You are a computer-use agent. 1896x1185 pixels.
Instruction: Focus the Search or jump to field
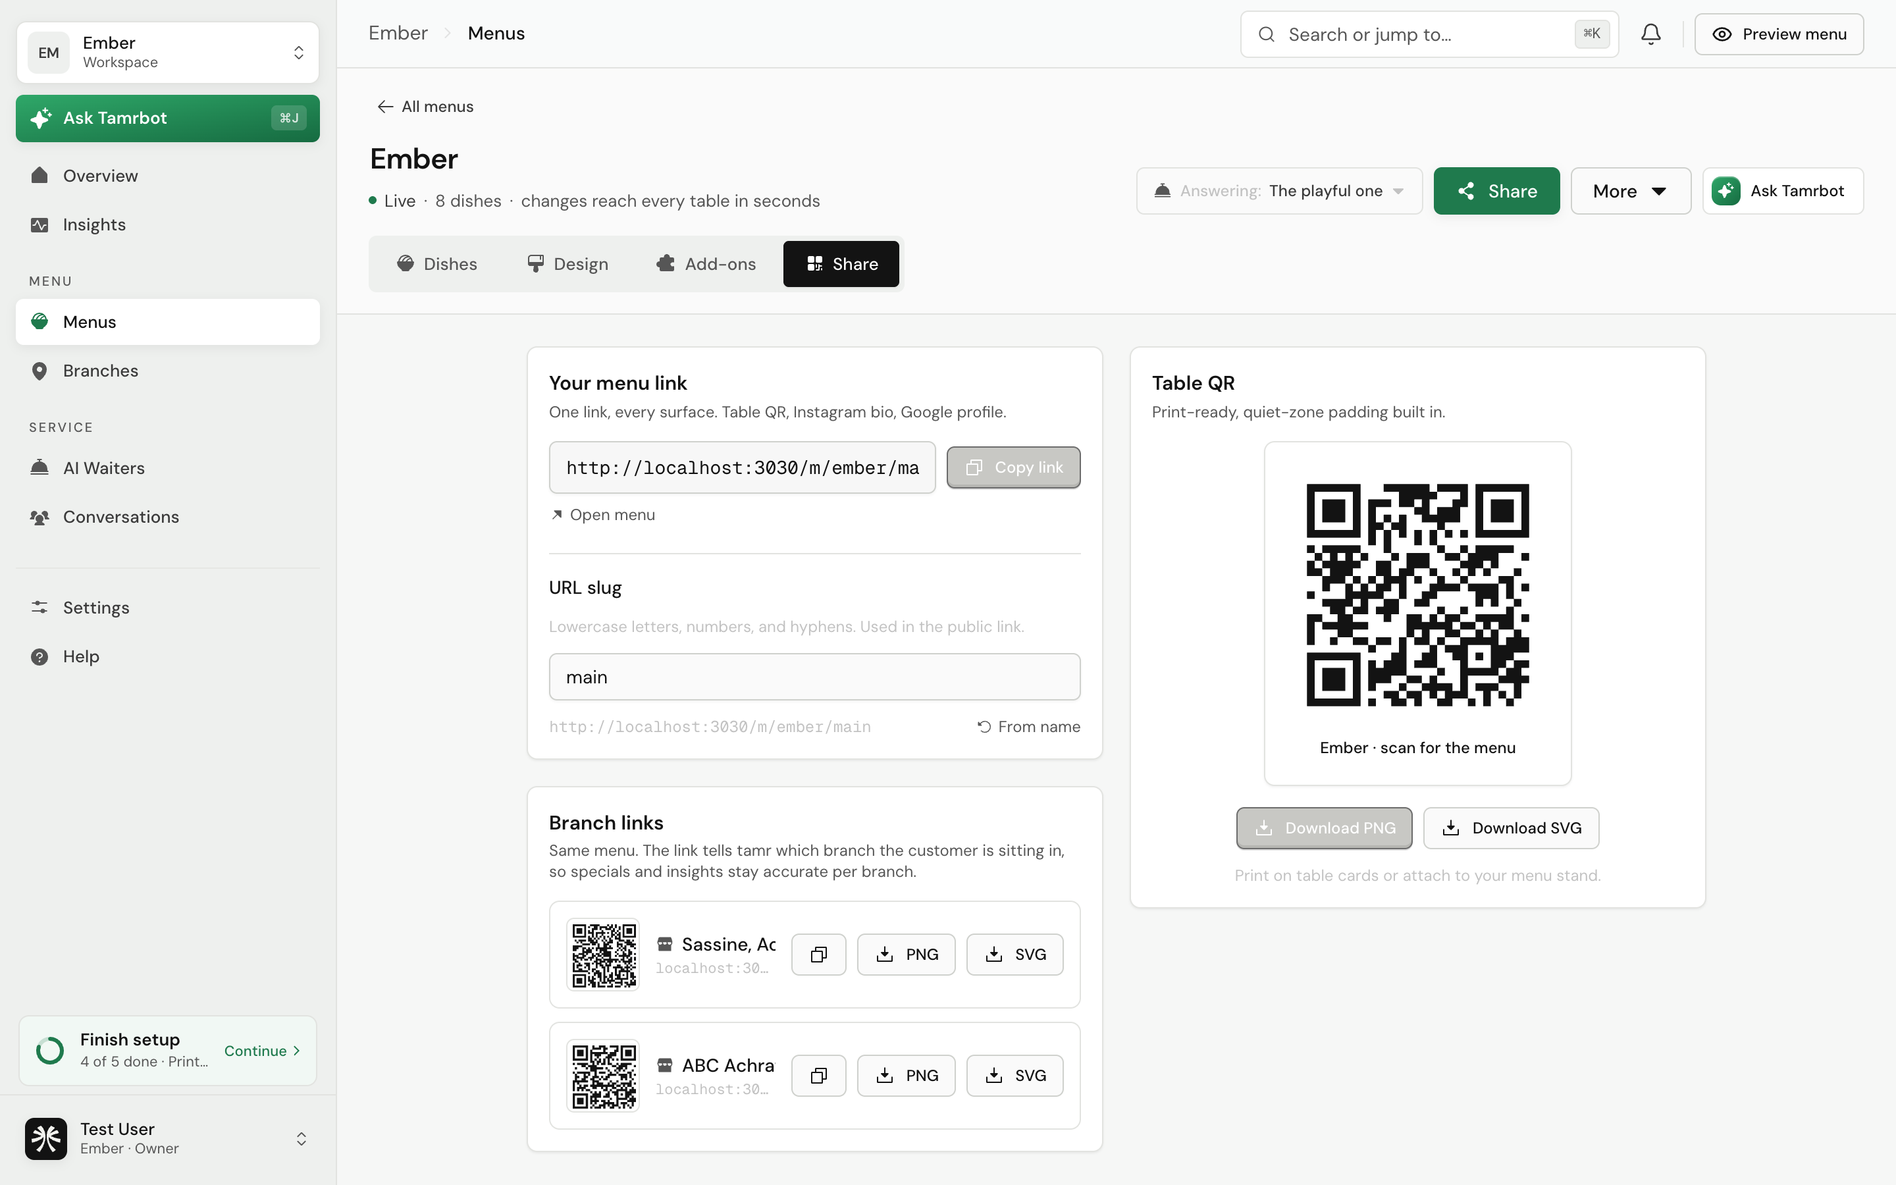pyautogui.click(x=1429, y=34)
